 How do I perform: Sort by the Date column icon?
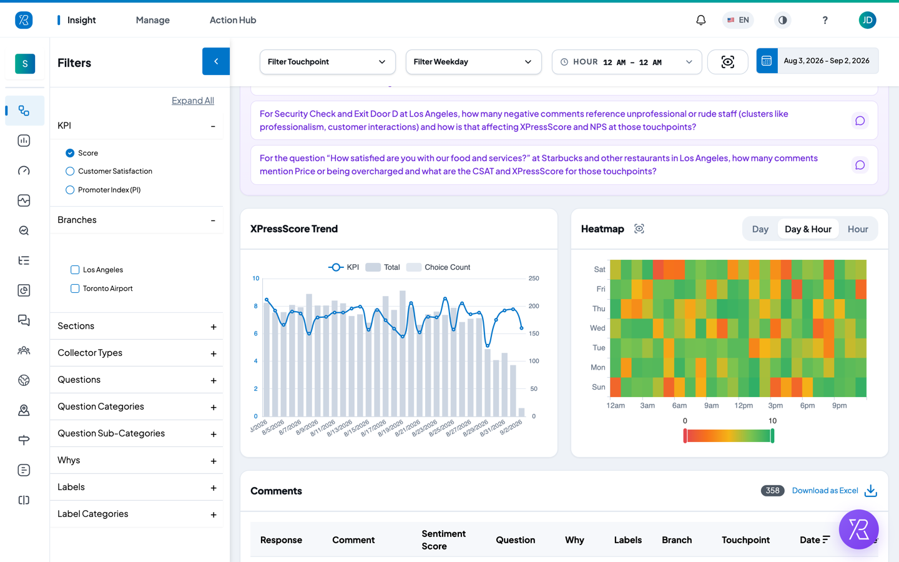[827, 540]
